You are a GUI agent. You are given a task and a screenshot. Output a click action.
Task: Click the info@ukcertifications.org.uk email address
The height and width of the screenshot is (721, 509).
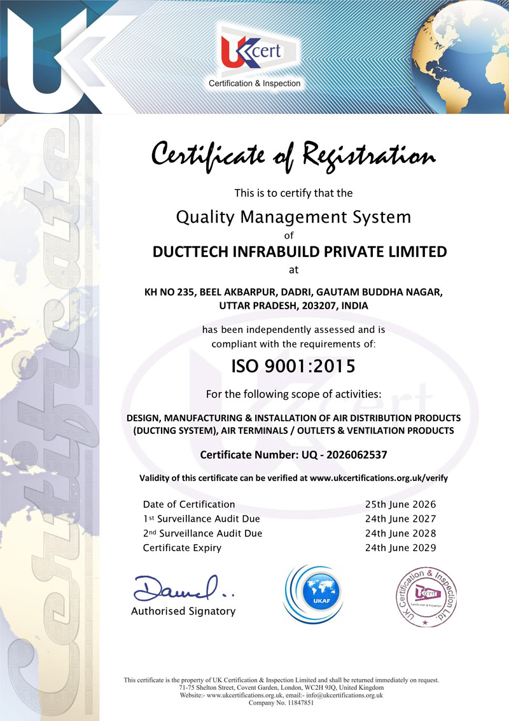344,696
